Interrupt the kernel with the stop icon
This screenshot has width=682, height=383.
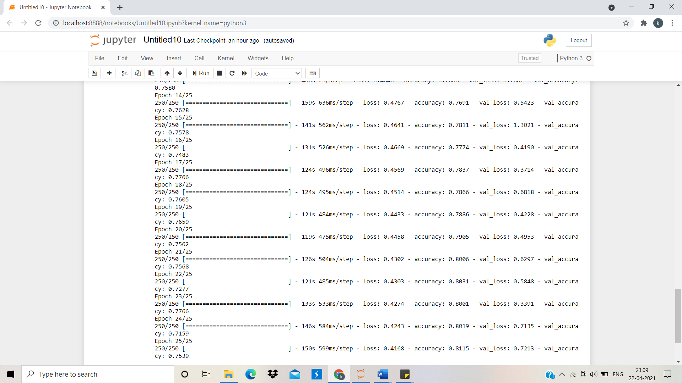pos(219,73)
